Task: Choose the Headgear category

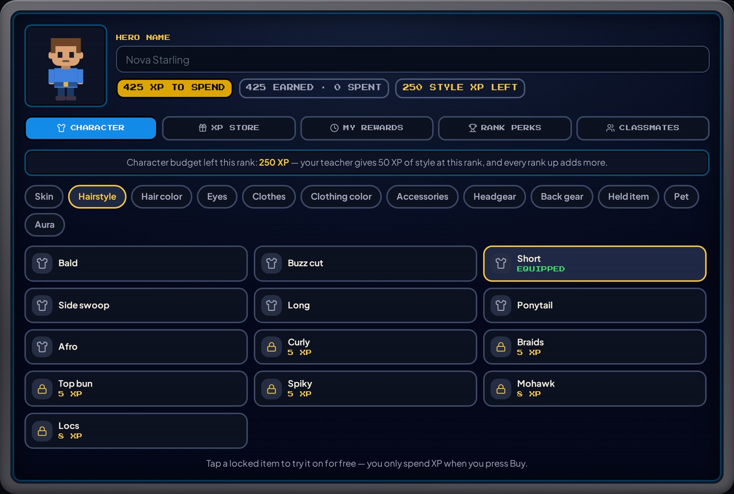Action: coord(494,197)
